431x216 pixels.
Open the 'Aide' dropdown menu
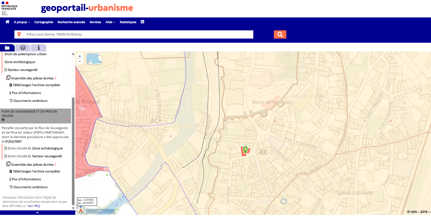click(110, 22)
